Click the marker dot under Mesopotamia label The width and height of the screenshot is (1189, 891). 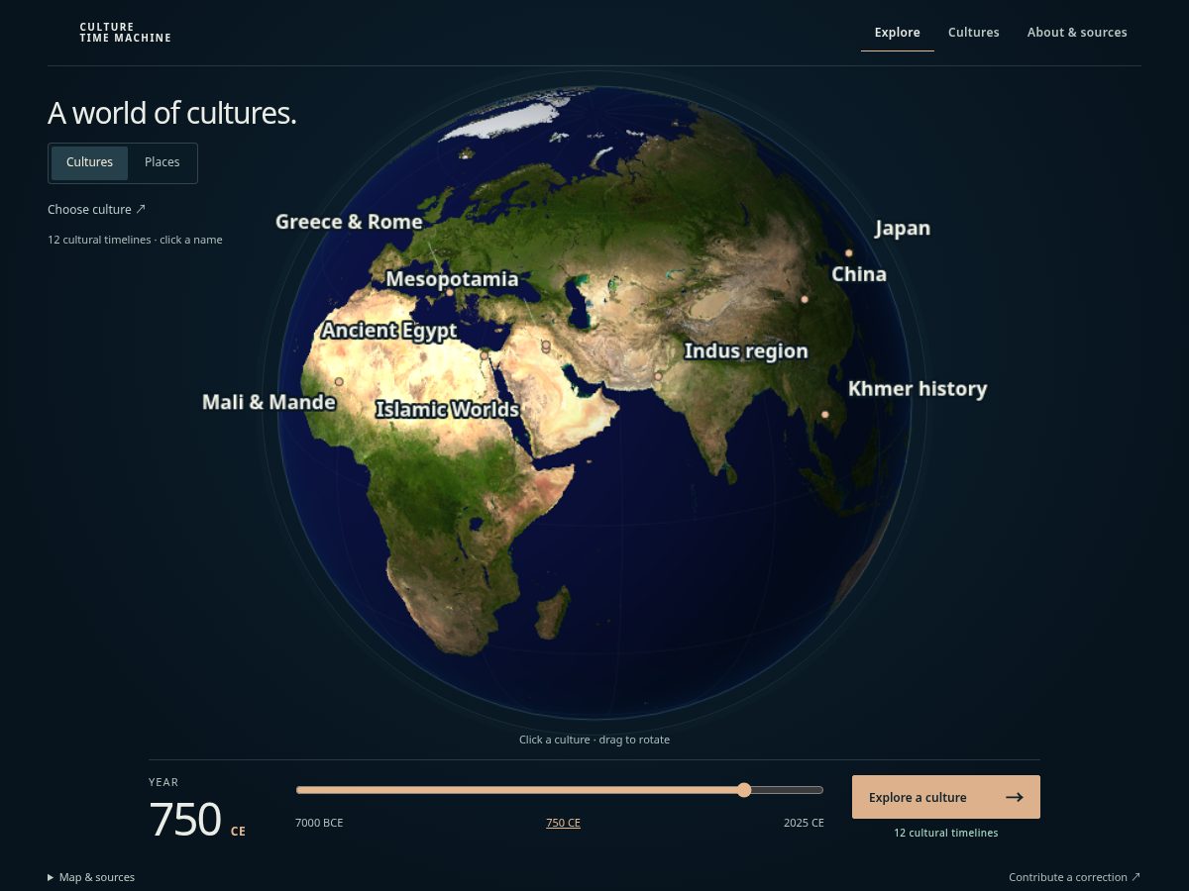[x=450, y=292]
